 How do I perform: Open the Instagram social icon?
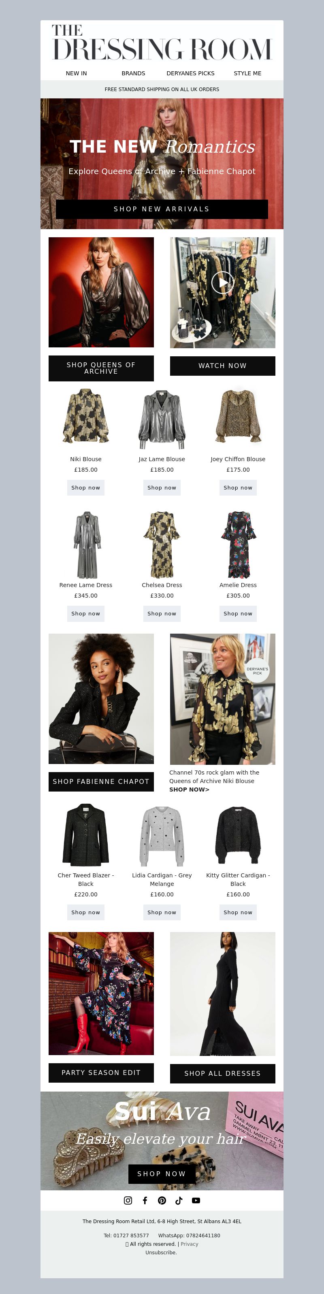[128, 1200]
